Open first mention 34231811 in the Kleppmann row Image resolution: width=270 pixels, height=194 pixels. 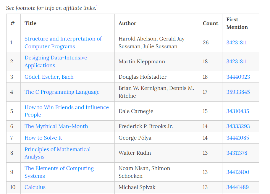236,62
